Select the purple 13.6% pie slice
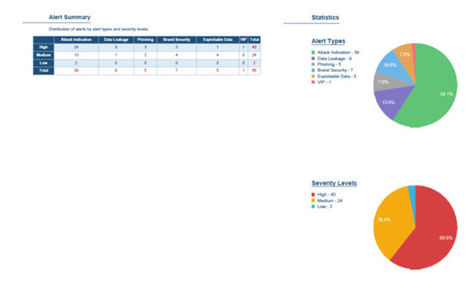 coord(387,102)
